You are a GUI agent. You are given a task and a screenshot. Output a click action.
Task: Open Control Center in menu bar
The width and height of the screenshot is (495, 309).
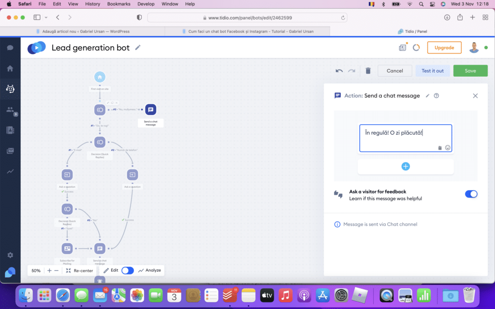432,4
